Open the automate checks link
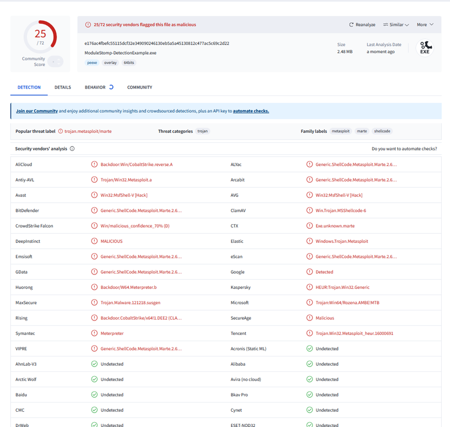 click(x=251, y=111)
